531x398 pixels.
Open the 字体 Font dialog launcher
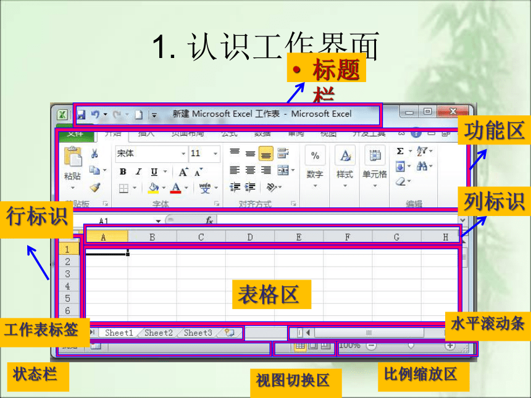(216, 204)
